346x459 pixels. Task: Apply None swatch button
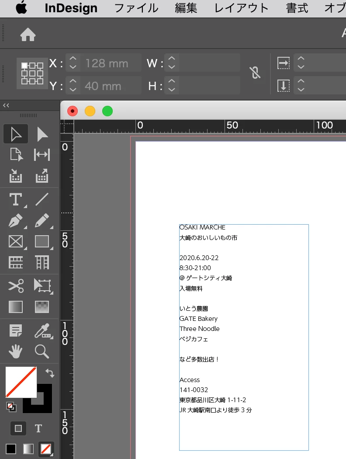[x=46, y=449]
